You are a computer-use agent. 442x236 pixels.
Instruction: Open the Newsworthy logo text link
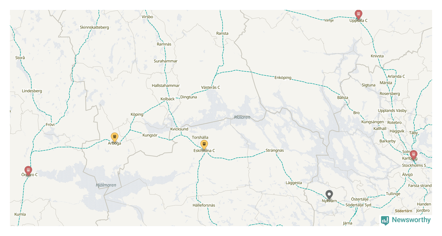pyautogui.click(x=411, y=220)
